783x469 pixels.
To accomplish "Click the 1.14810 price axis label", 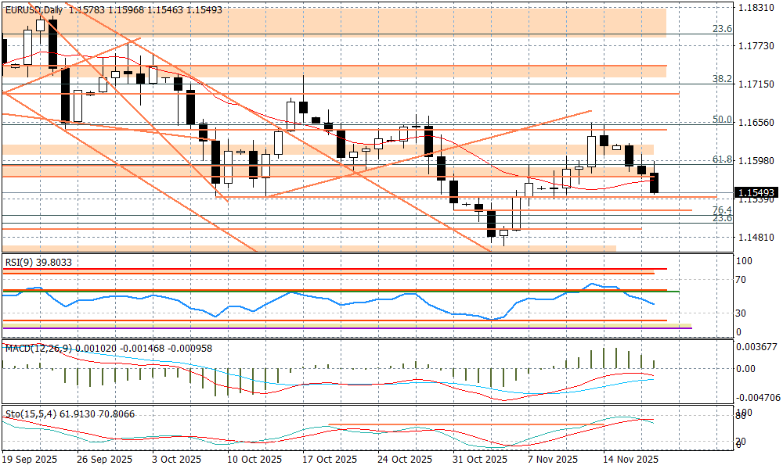I will (755, 237).
